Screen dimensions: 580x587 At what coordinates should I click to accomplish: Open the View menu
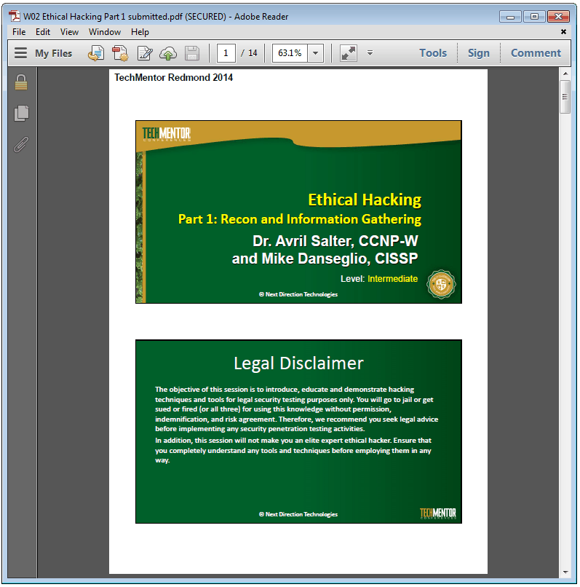coord(69,32)
